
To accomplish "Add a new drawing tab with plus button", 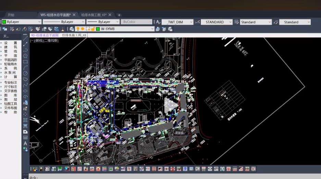I will 119,15.
